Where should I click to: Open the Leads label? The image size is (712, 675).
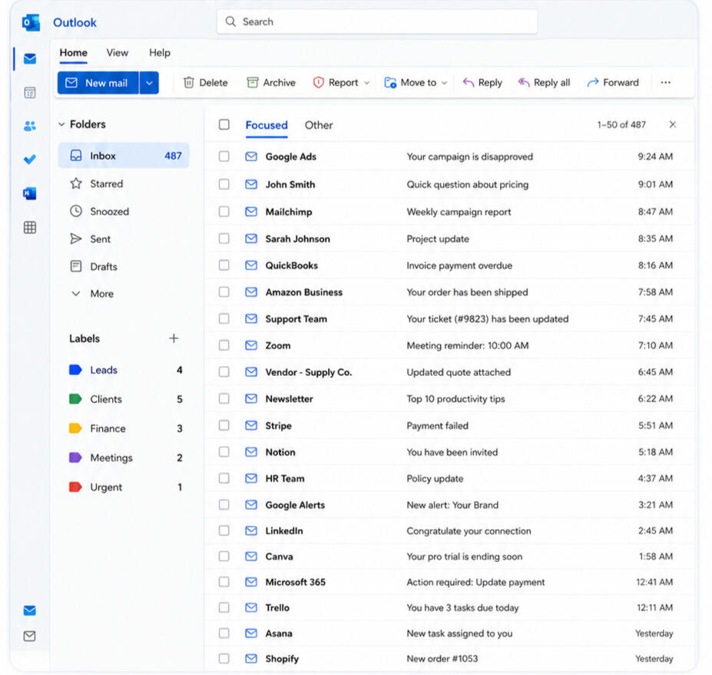pos(125,370)
